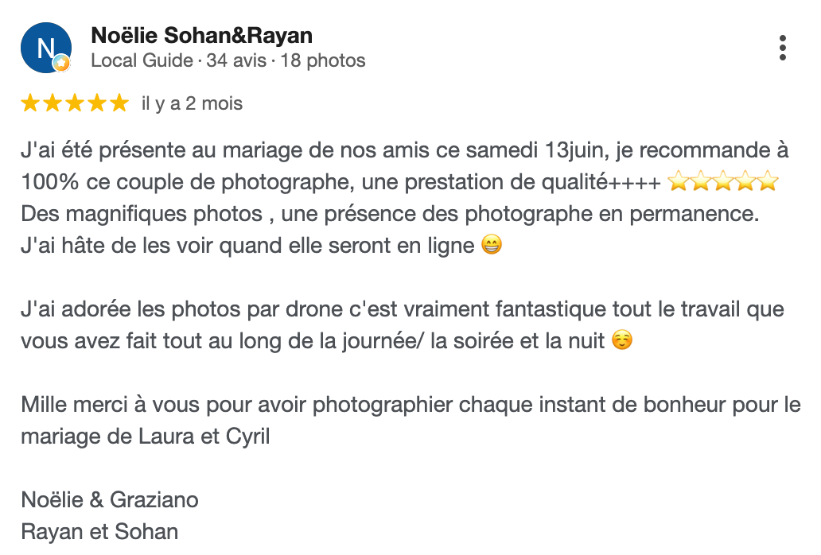Click the 'Local Guide' label

click(x=142, y=60)
